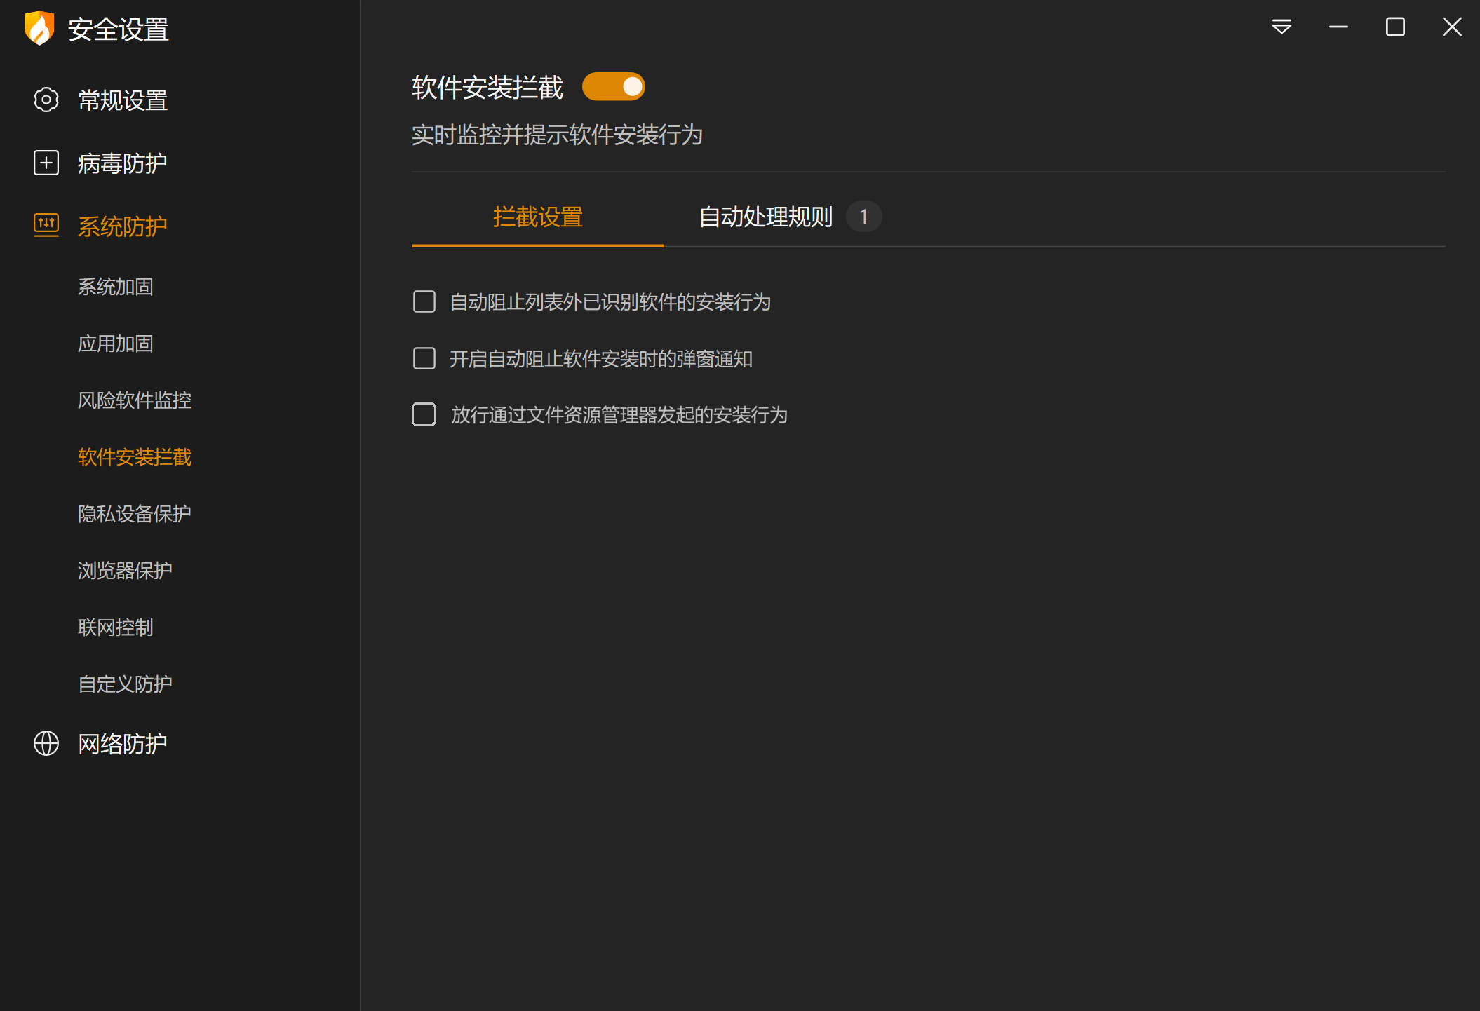Select 应用加固 submenu item
Viewport: 1480px width, 1011px height.
[116, 344]
